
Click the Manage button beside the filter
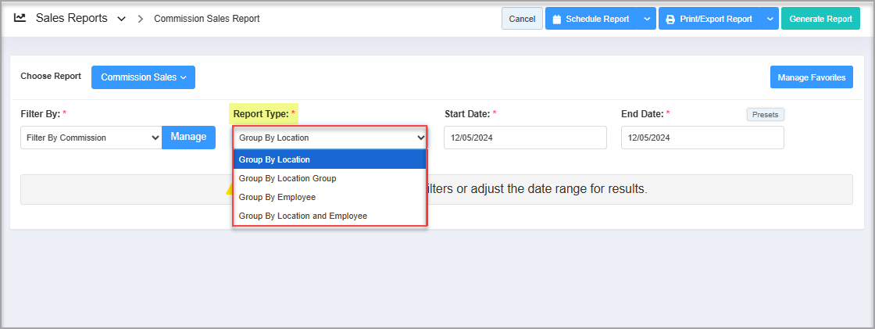(x=188, y=137)
